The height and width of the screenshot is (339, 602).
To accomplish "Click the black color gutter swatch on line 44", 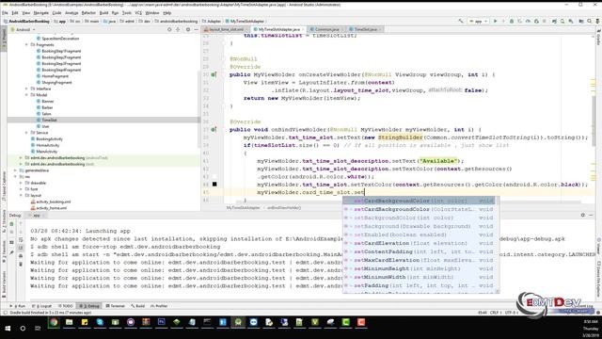I will [214, 185].
